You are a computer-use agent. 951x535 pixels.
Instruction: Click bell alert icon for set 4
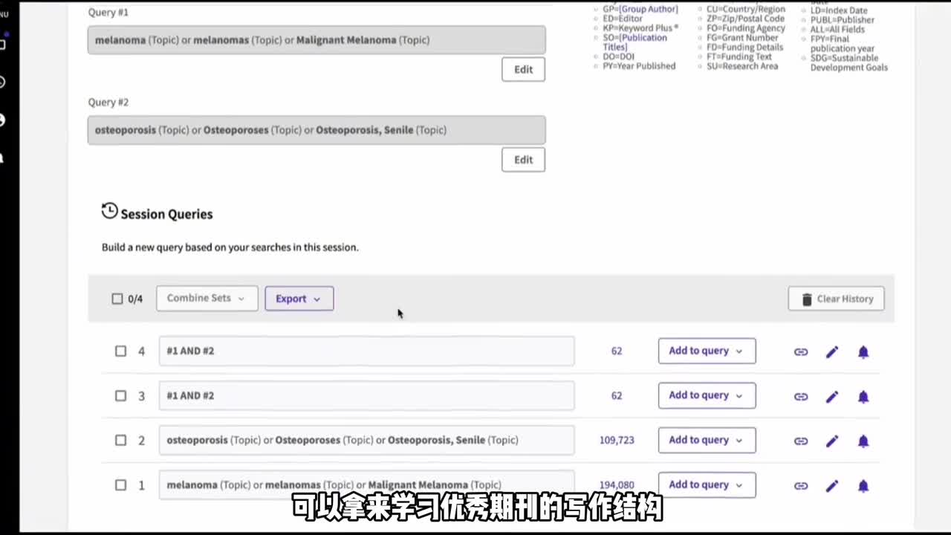coord(863,351)
